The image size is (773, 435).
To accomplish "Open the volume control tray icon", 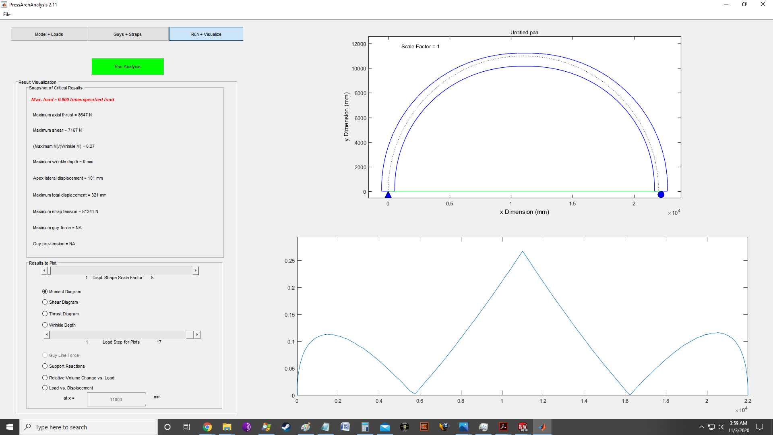I will [x=721, y=427].
